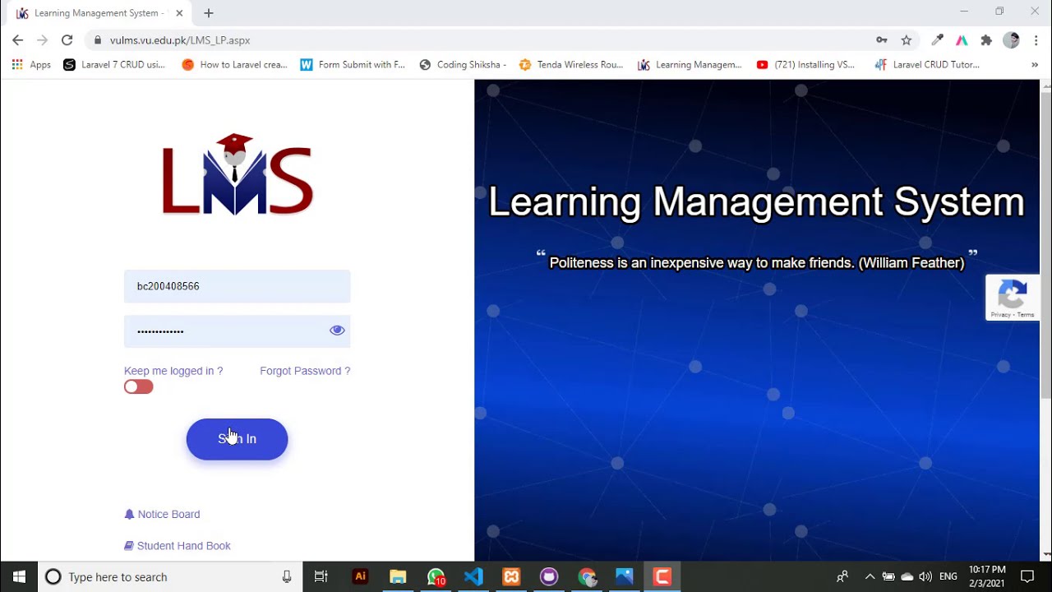This screenshot has width=1052, height=592.
Task: Click the eyedropper extension icon
Action: tap(937, 40)
